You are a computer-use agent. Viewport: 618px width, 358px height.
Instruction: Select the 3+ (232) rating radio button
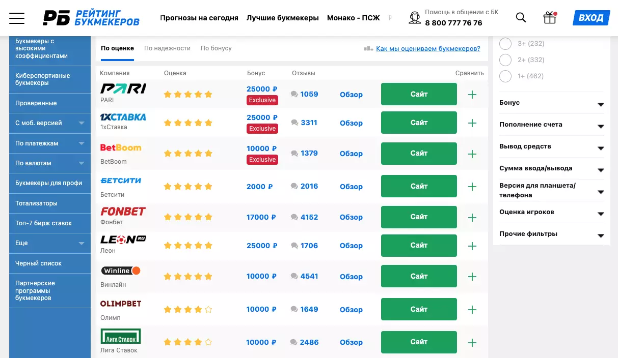[505, 44]
